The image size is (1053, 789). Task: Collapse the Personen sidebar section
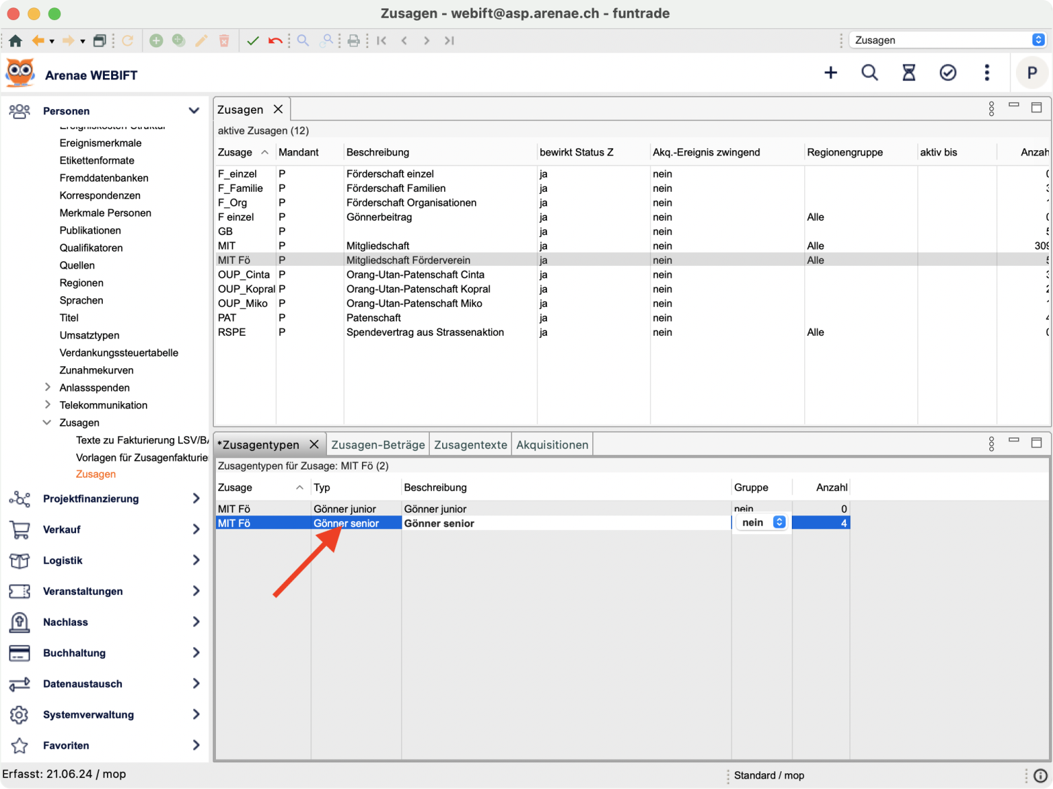point(194,110)
